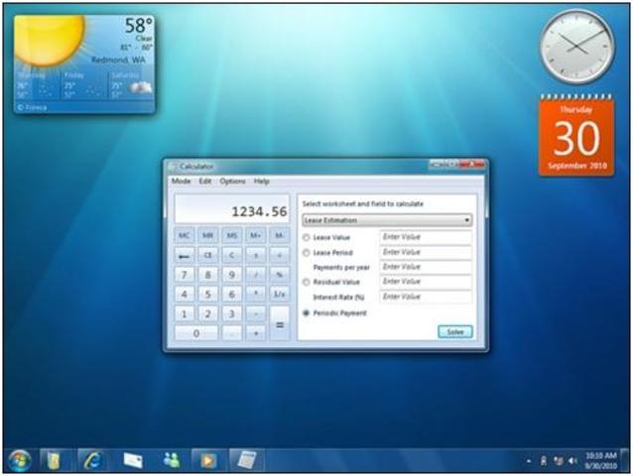
Task: Click the weather gadget showing Redmond, WA
Action: pyautogui.click(x=83, y=64)
